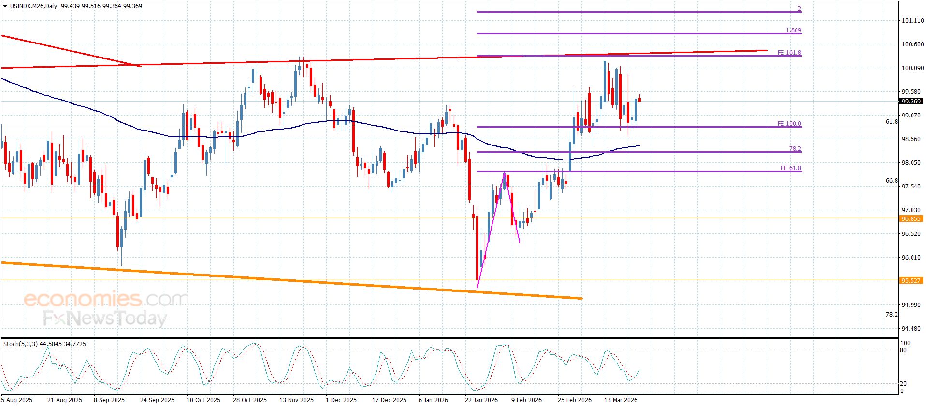Select the 22 Jan 2026 date marker
926x406 pixels.
point(481,400)
